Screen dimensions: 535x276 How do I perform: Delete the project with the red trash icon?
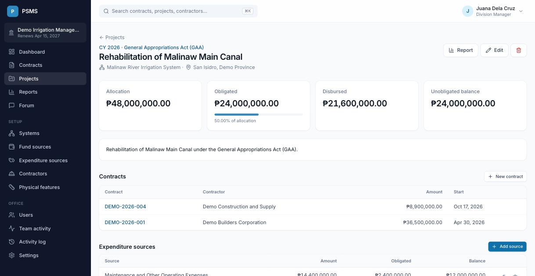pyautogui.click(x=518, y=50)
